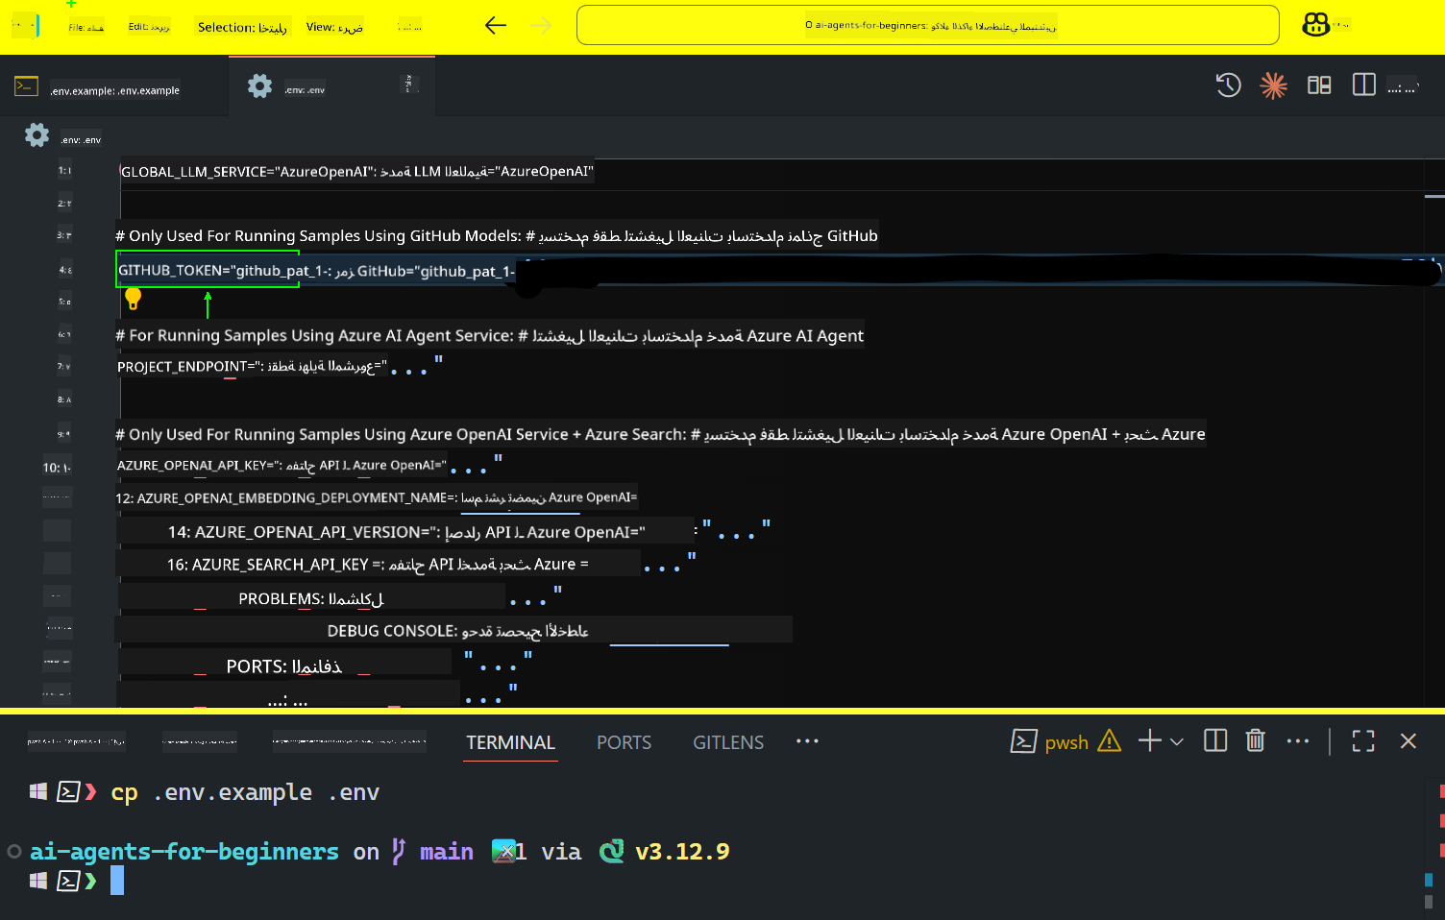Open the Copilot chat icon

click(1315, 25)
